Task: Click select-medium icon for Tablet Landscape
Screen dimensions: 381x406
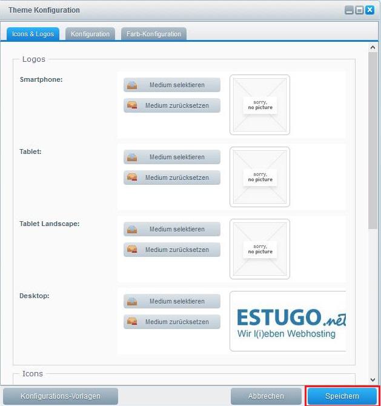Action: pyautogui.click(x=131, y=229)
